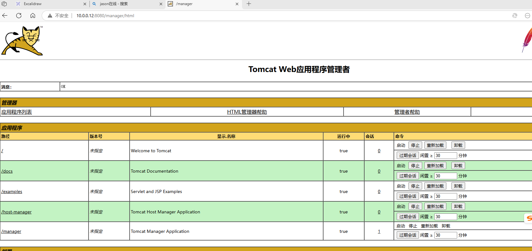532x251 pixels.
Task: Go to browser home icon
Action: pyautogui.click(x=33, y=16)
